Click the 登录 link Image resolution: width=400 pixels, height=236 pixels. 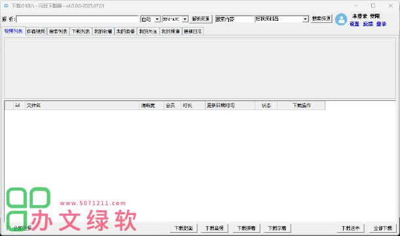click(382, 24)
